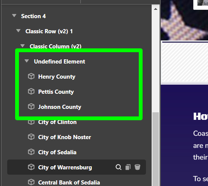The width and height of the screenshot is (208, 186).
Task: Collapse the Classic Column (v2) node
Action: (x=23, y=46)
